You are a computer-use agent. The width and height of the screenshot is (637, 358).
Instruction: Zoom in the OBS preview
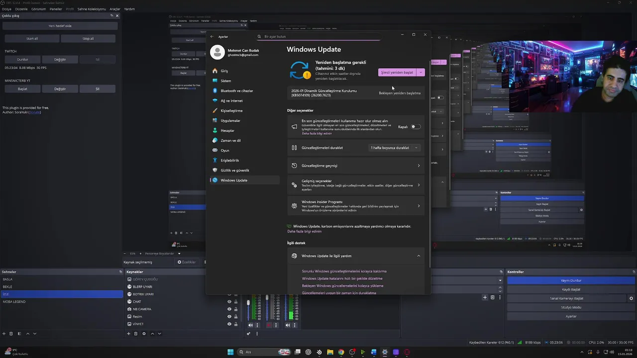click(140, 254)
